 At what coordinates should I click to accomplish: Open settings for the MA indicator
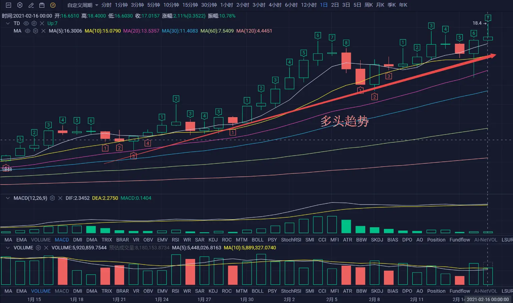click(35, 31)
